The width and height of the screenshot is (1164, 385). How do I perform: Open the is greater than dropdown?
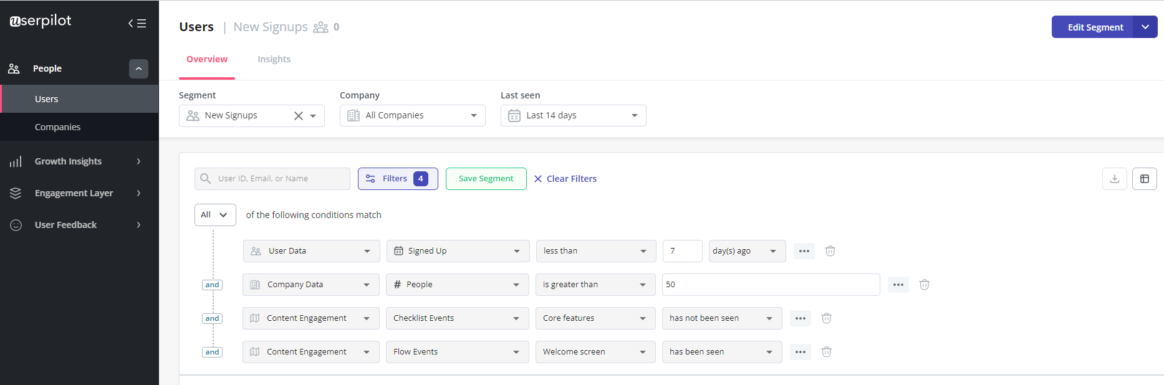595,285
